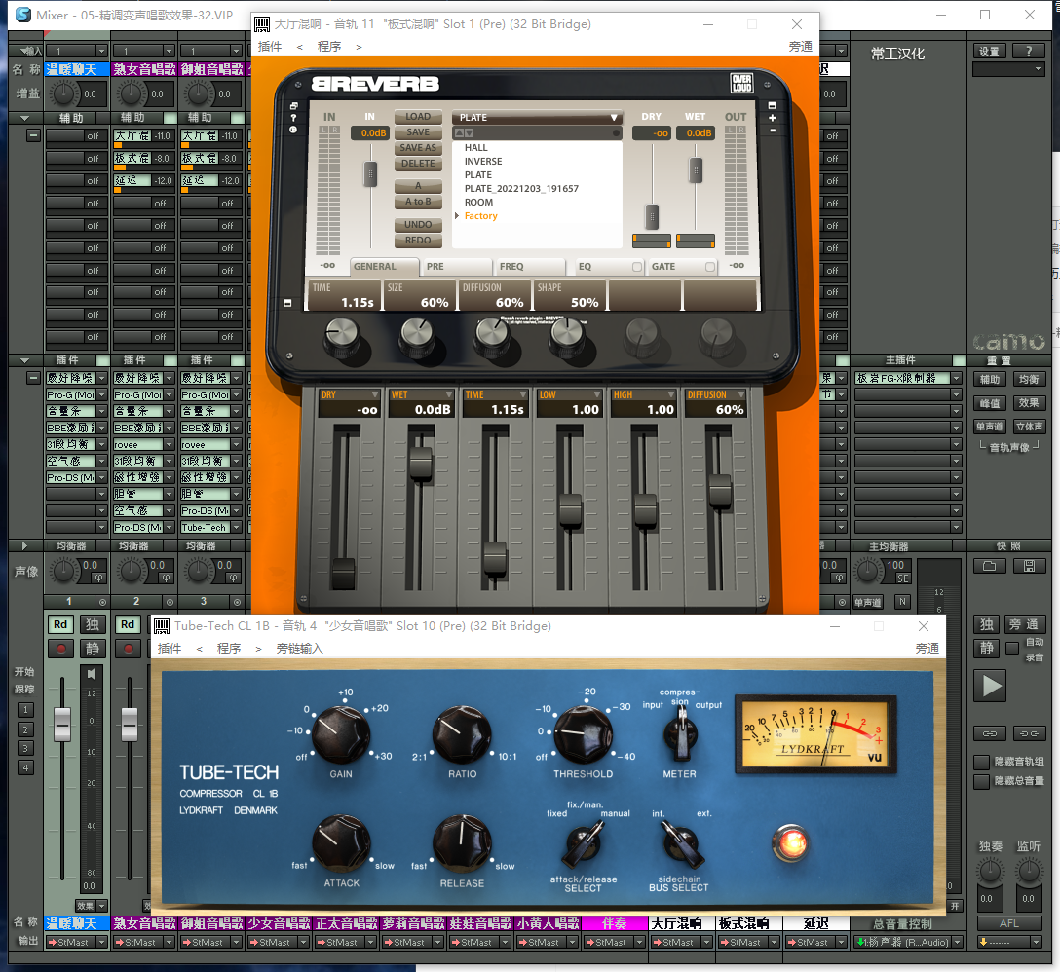Image resolution: width=1060 pixels, height=972 pixels.
Task: Flip the sidechain BUS SELECT switch
Action: [x=681, y=846]
